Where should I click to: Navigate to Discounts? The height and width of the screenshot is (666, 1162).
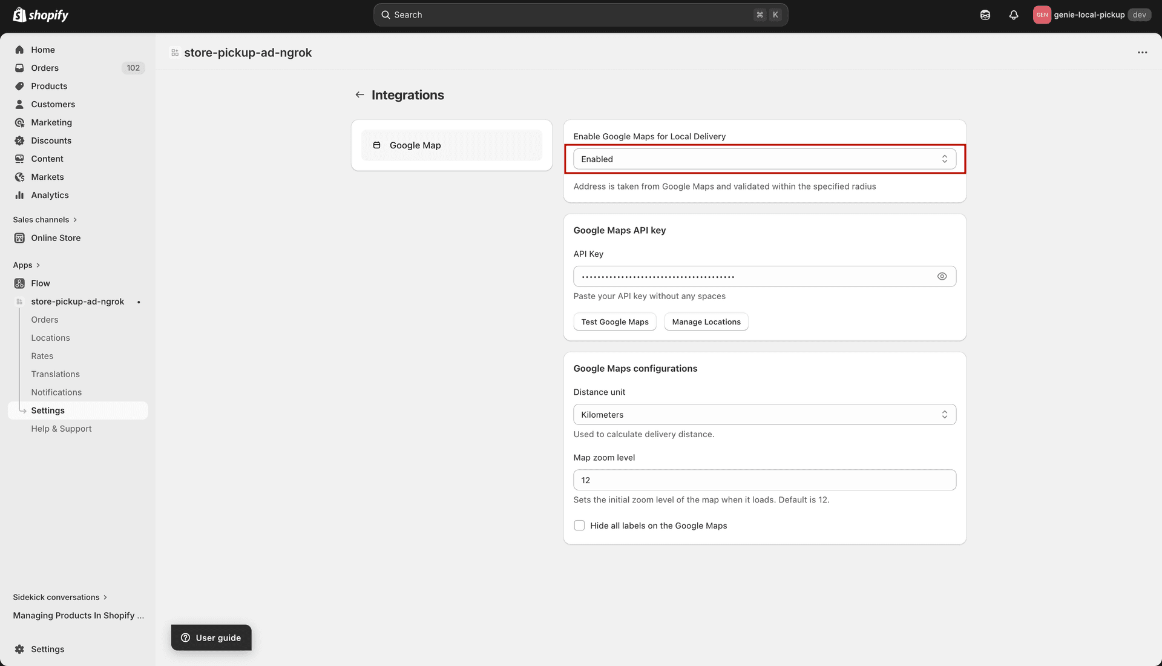[51, 140]
